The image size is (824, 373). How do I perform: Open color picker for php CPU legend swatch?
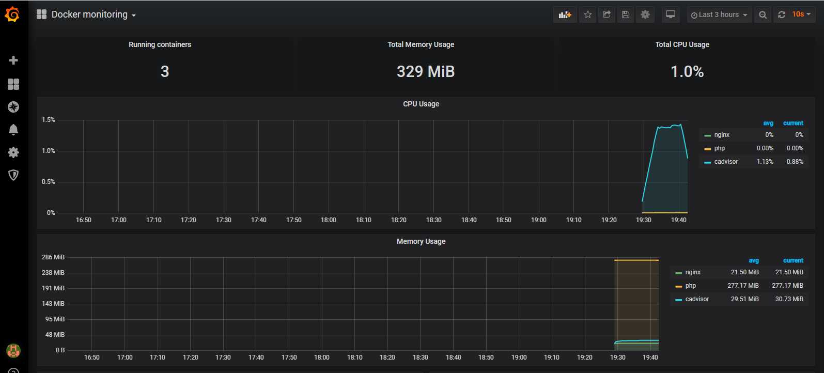[x=707, y=149]
